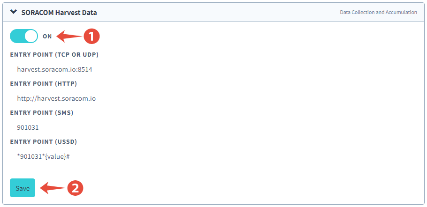The height and width of the screenshot is (207, 427).
Task: Click the red number 2 annotation badge
Action: 75,188
